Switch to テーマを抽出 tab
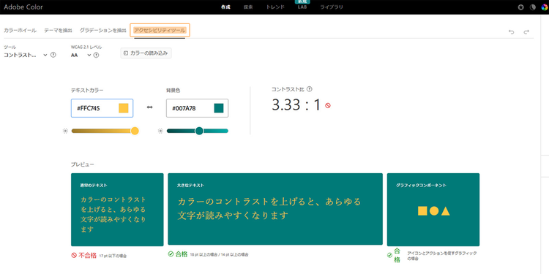This screenshot has width=549, height=274. coord(58,31)
